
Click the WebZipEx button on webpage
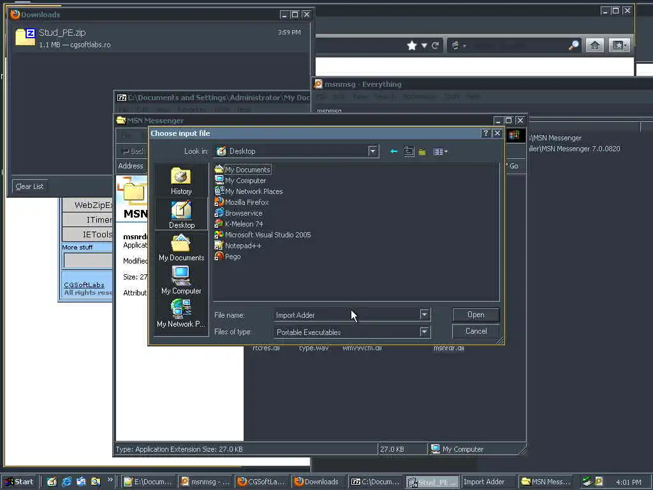tap(88, 205)
